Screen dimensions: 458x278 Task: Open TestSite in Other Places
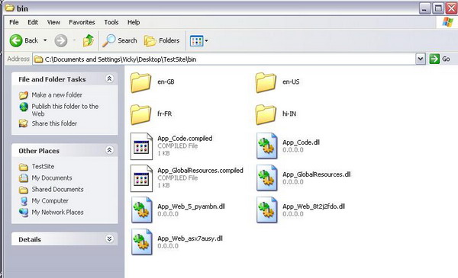(43, 166)
